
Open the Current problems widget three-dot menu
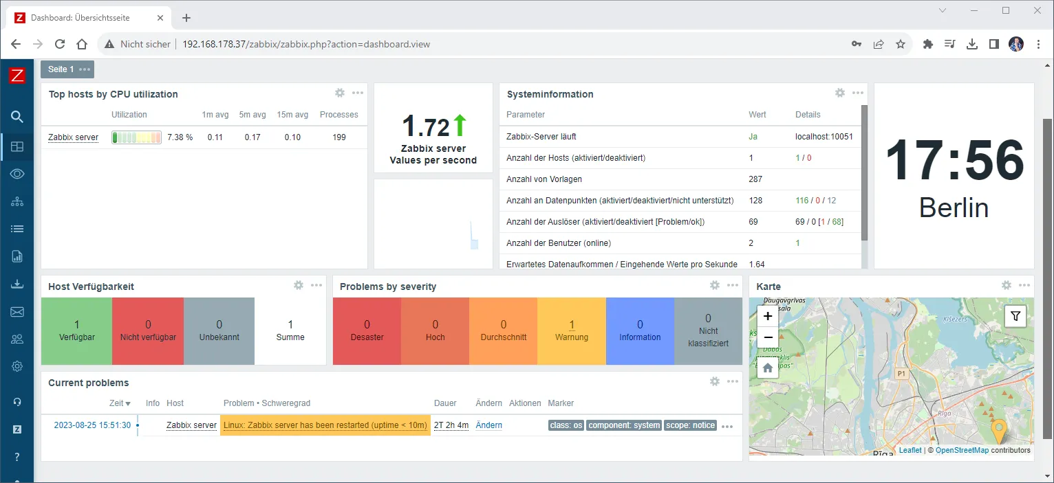tap(733, 382)
